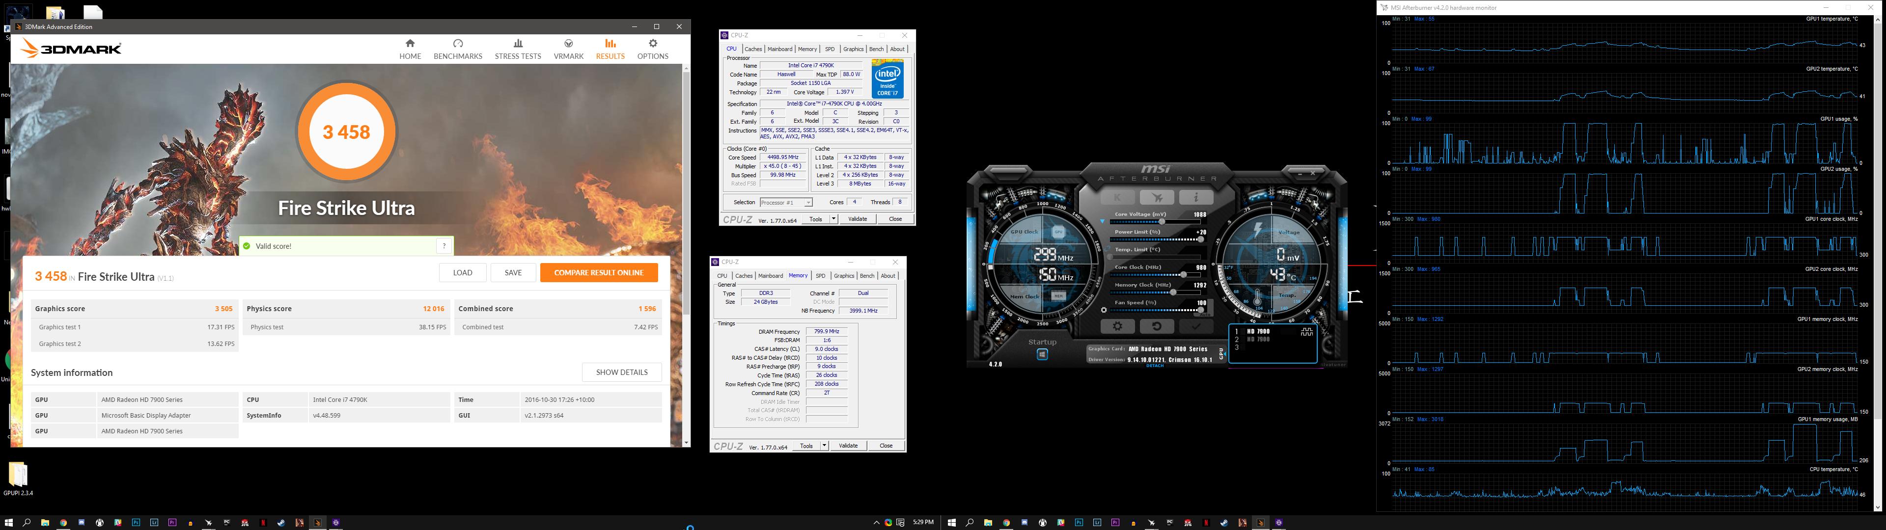Open Afterburner settings gear button
This screenshot has width=1886, height=530.
click(x=1118, y=326)
